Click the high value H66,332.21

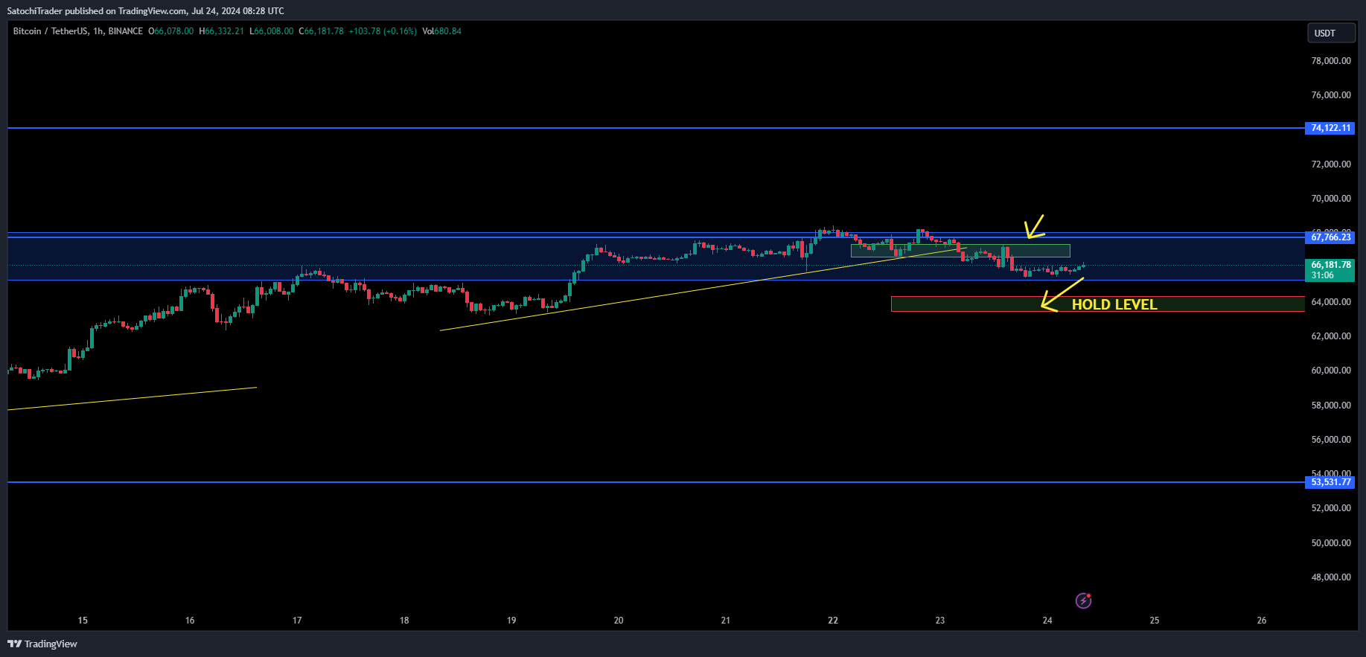tap(222, 31)
